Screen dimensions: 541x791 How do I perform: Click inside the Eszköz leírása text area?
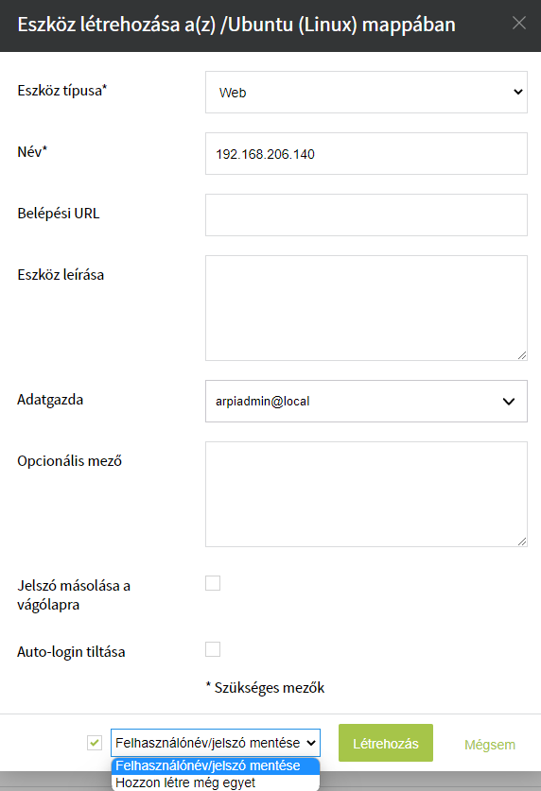(x=366, y=308)
